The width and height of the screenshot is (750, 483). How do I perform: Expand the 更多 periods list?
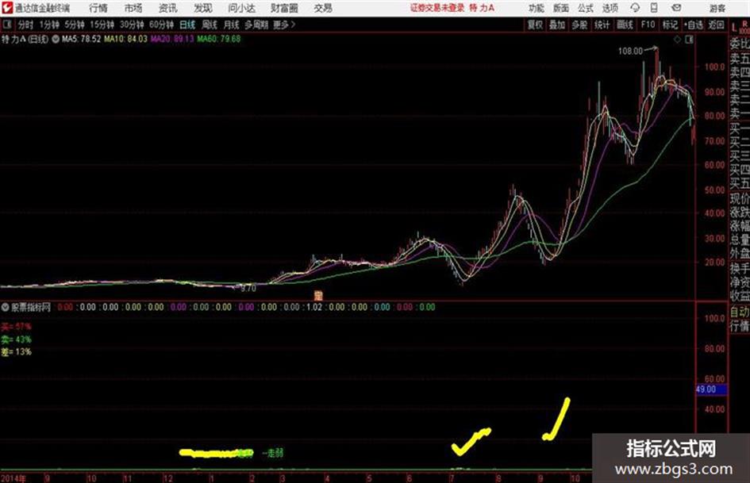point(284,25)
